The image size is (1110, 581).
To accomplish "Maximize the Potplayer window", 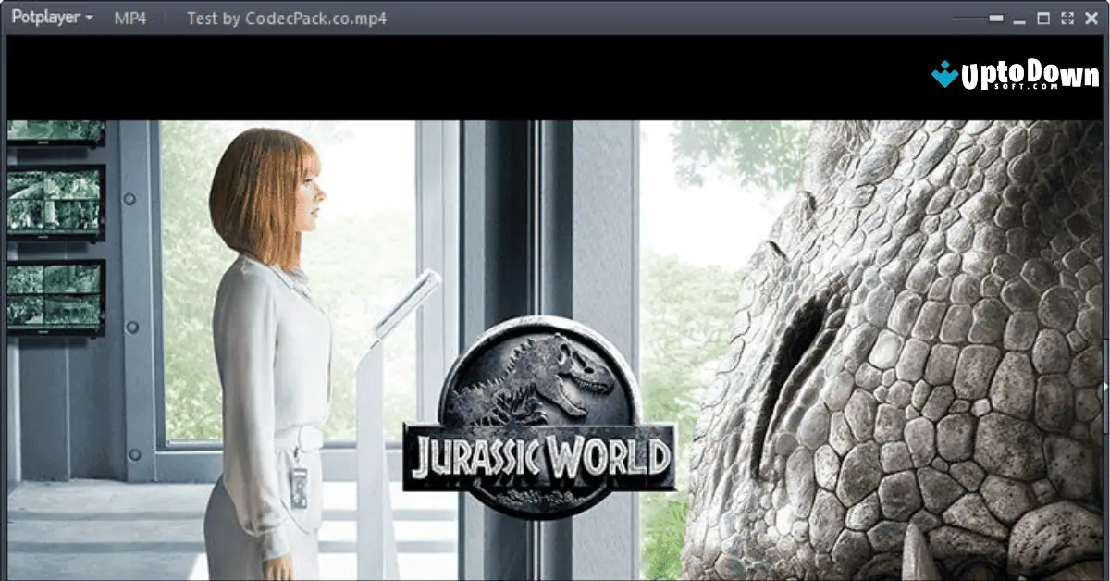I will click(1043, 18).
